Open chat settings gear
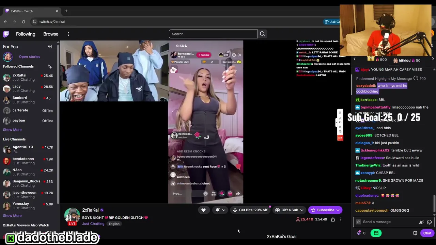Screen dimensions: 436x245 pyautogui.click(x=415, y=233)
